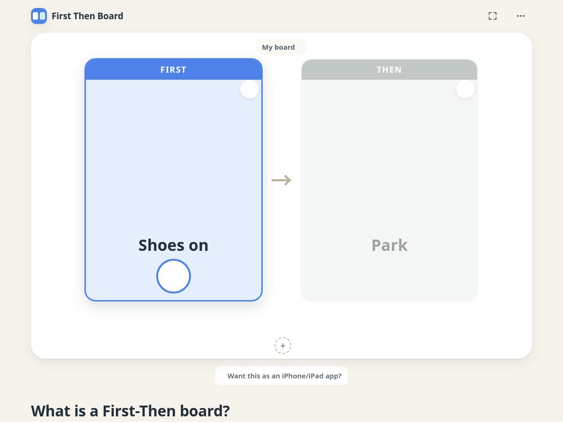Open the iPhone/iPad app link
Image resolution: width=563 pixels, height=422 pixels.
pos(281,376)
